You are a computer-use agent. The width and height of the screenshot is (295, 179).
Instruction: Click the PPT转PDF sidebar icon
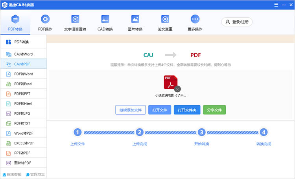pyautogui.click(x=9, y=153)
